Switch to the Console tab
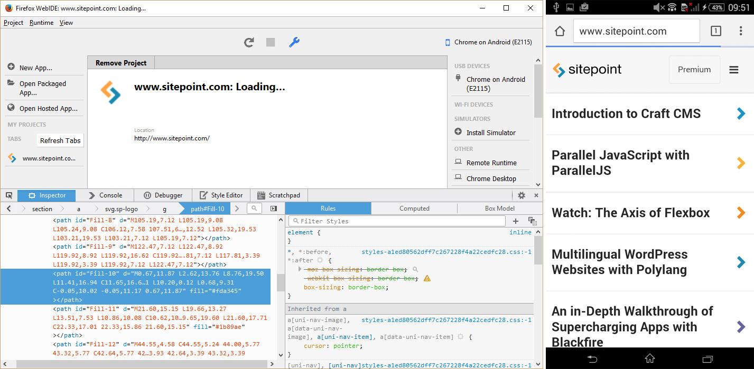The image size is (754, 369). pyautogui.click(x=105, y=195)
